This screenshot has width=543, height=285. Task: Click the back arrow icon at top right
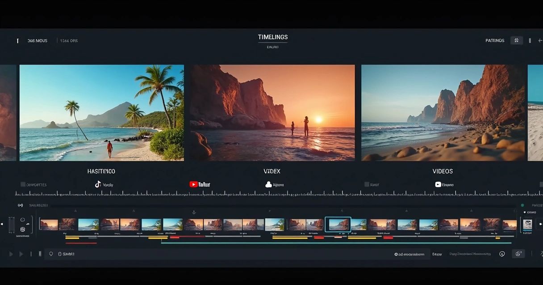click(x=540, y=41)
